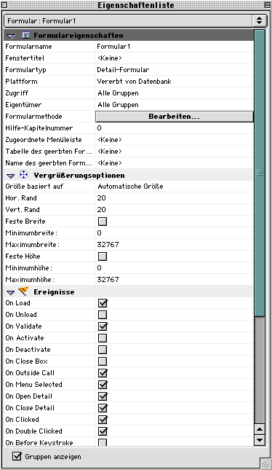Click the Eigenschaftenliste title bar text

coord(136,5)
